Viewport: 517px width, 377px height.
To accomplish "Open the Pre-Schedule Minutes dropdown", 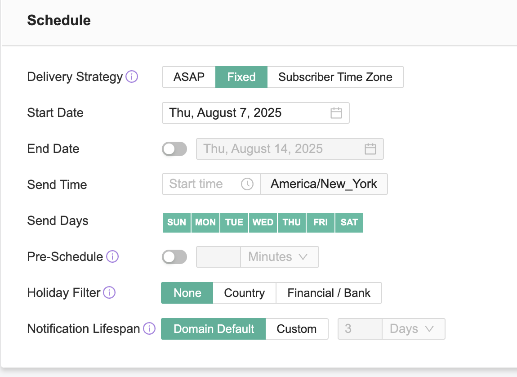I will pos(280,257).
